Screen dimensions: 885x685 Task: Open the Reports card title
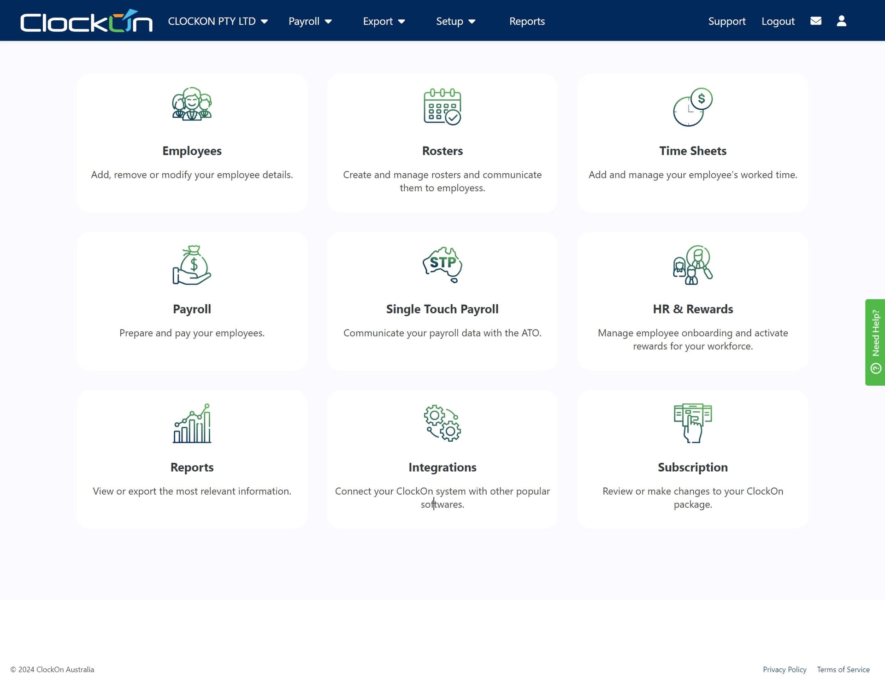click(192, 467)
